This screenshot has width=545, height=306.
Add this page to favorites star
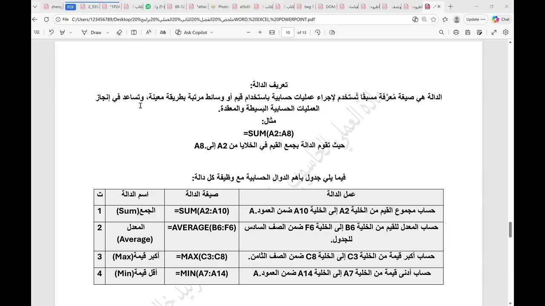[x=433, y=19]
